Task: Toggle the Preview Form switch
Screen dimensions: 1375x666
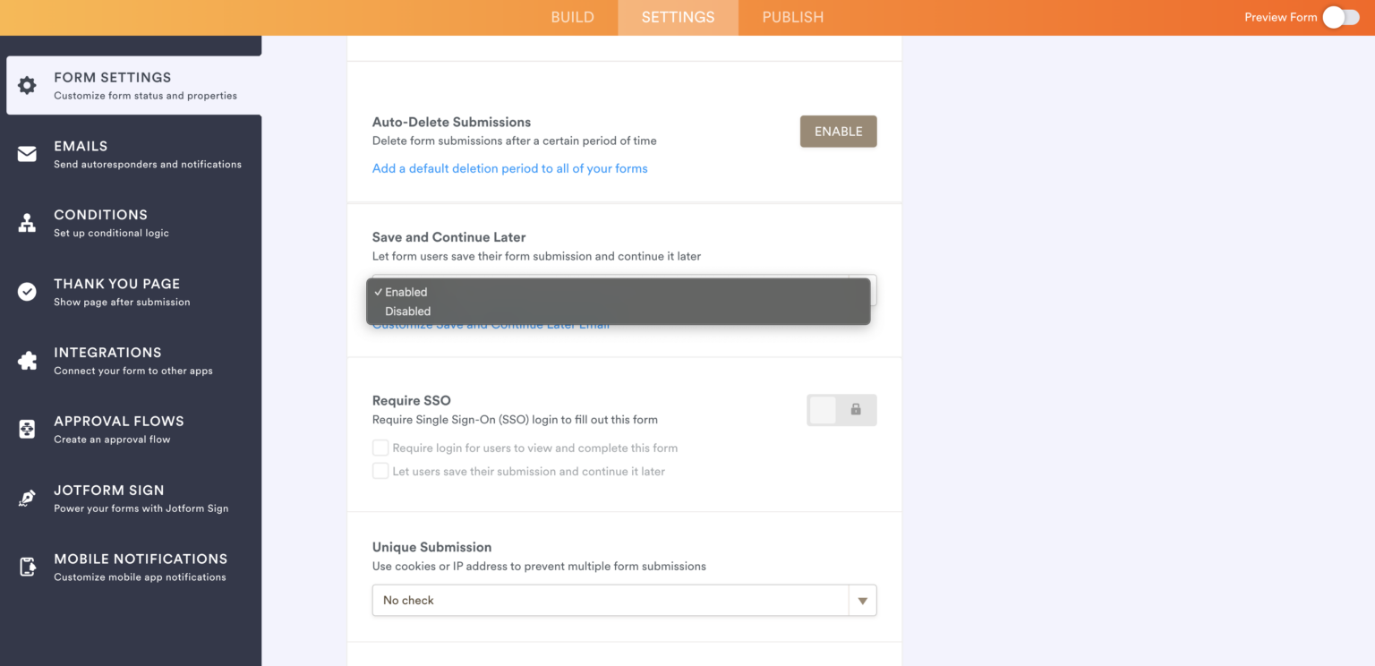Action: click(x=1340, y=17)
